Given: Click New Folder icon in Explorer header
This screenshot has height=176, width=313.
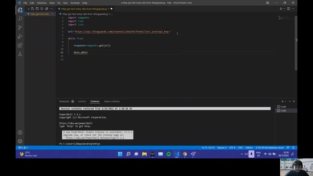Looking at the screenshot, I should (37, 9).
